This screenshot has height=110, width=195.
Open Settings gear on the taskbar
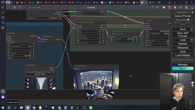point(72,108)
